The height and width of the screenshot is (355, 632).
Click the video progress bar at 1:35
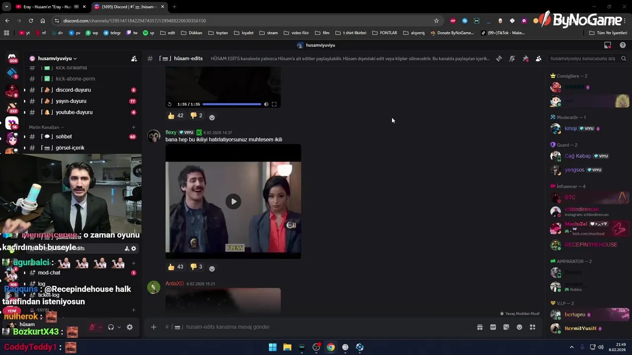[x=232, y=104]
